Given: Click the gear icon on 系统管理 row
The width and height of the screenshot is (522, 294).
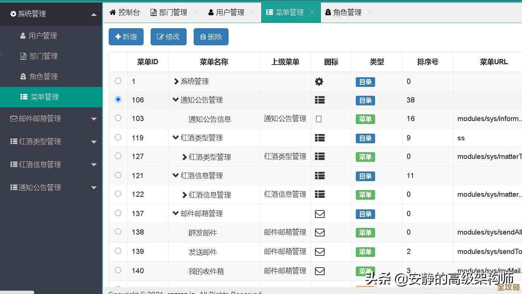Looking at the screenshot, I should click(x=319, y=81).
